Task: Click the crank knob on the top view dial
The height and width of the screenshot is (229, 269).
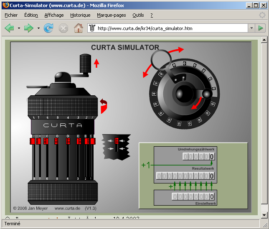Action: pyautogui.click(x=207, y=94)
